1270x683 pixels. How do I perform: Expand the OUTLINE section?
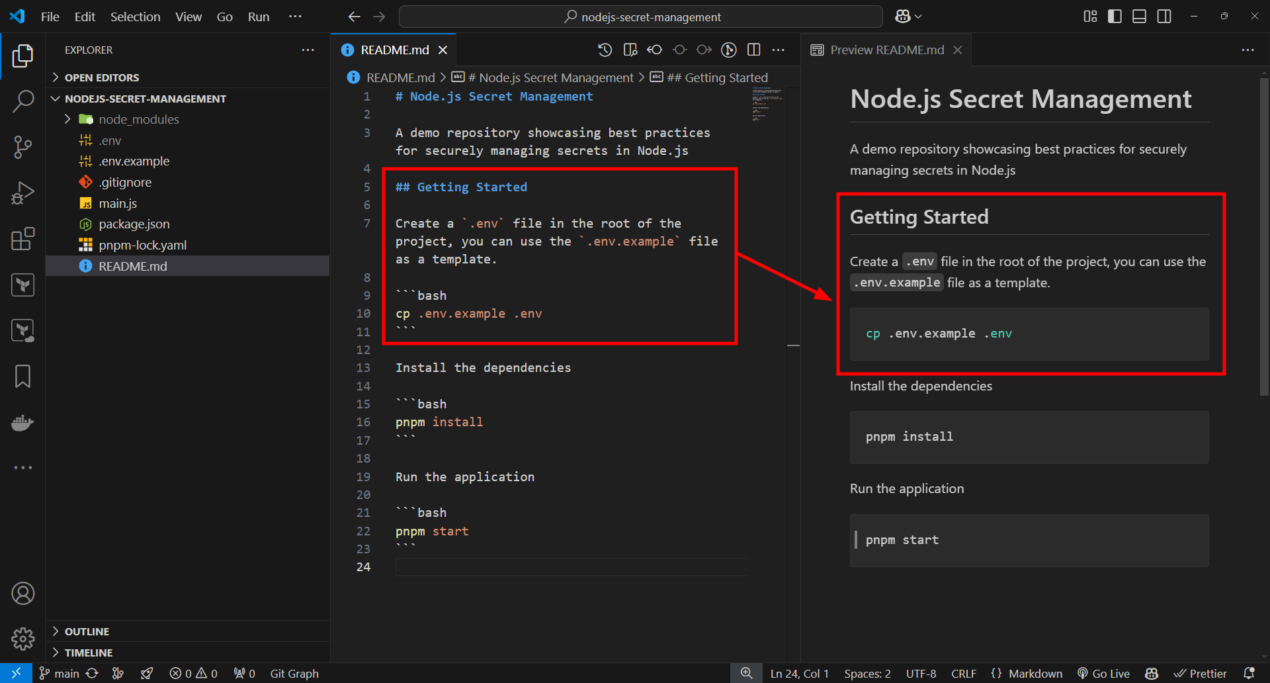coord(87,631)
